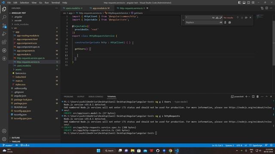275x154 pixels.
Task: Go to next match arrow in find widget
Action: point(242,18)
